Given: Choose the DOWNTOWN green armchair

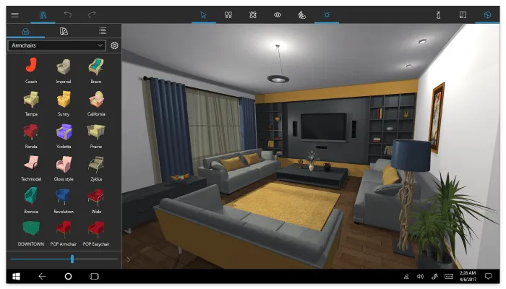Looking at the screenshot, I should pos(31,233).
